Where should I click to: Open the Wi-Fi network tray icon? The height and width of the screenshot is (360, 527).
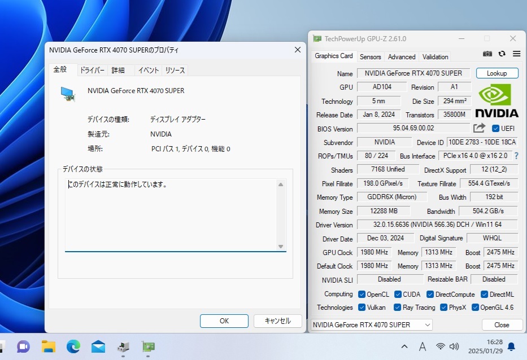[x=440, y=346]
